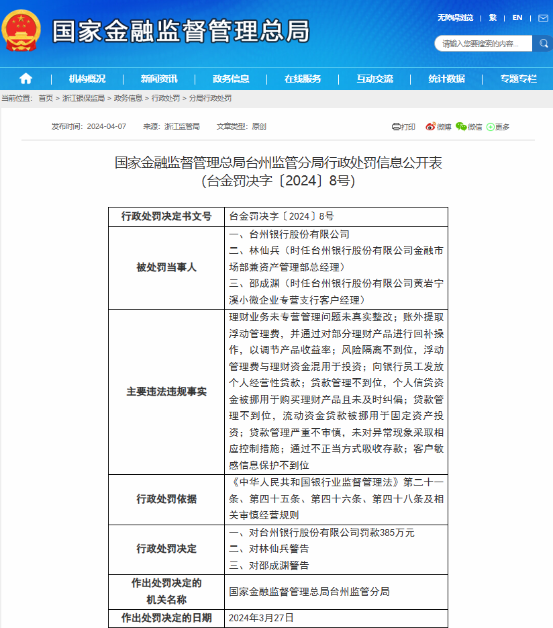
Task: Switch language to EN
Action: coord(517,17)
